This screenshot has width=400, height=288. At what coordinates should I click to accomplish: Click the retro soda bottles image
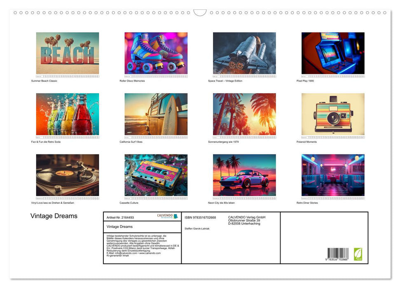pos(68,114)
